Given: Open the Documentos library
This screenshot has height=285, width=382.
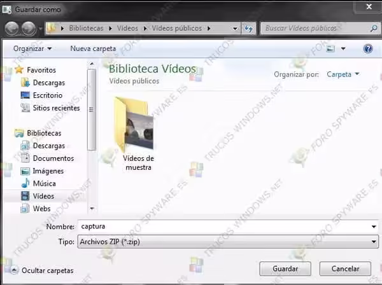Looking at the screenshot, I should tap(53, 158).
